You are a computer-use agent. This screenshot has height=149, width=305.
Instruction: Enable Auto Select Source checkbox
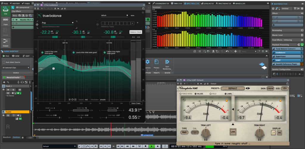pyautogui.click(x=4, y=62)
